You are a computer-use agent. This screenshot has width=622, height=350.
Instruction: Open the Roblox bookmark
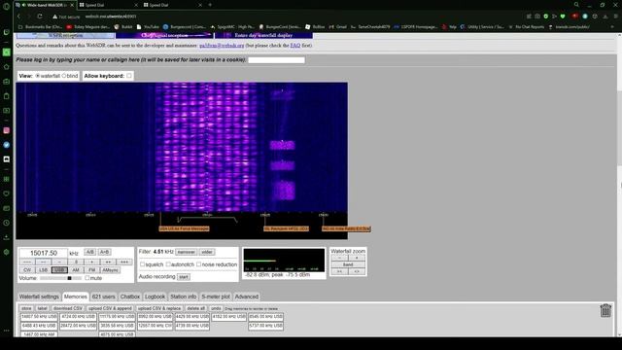pyautogui.click(x=315, y=27)
